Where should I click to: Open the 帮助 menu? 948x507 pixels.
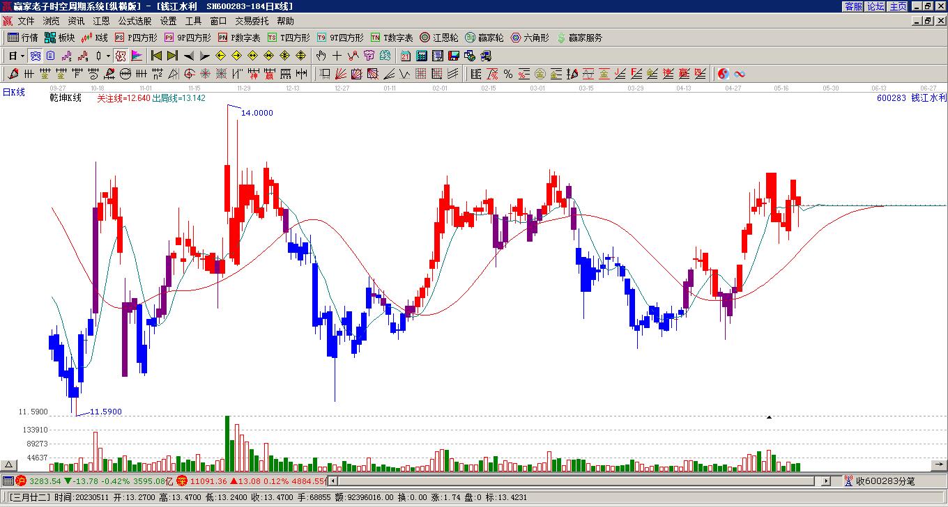point(285,22)
